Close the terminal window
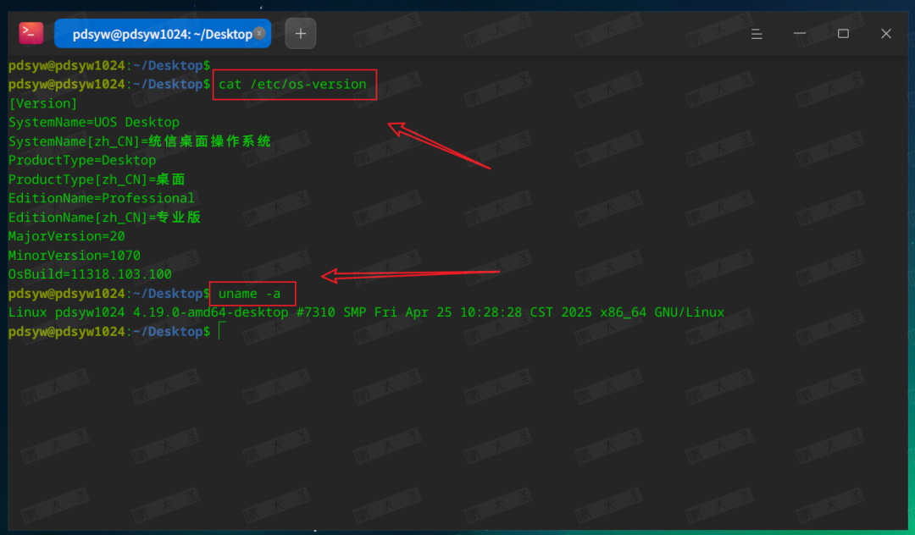915x535 pixels. click(886, 33)
